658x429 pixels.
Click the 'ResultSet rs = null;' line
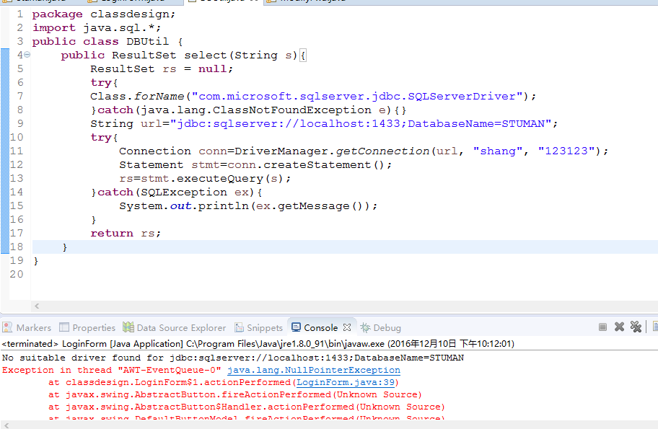tap(162, 68)
